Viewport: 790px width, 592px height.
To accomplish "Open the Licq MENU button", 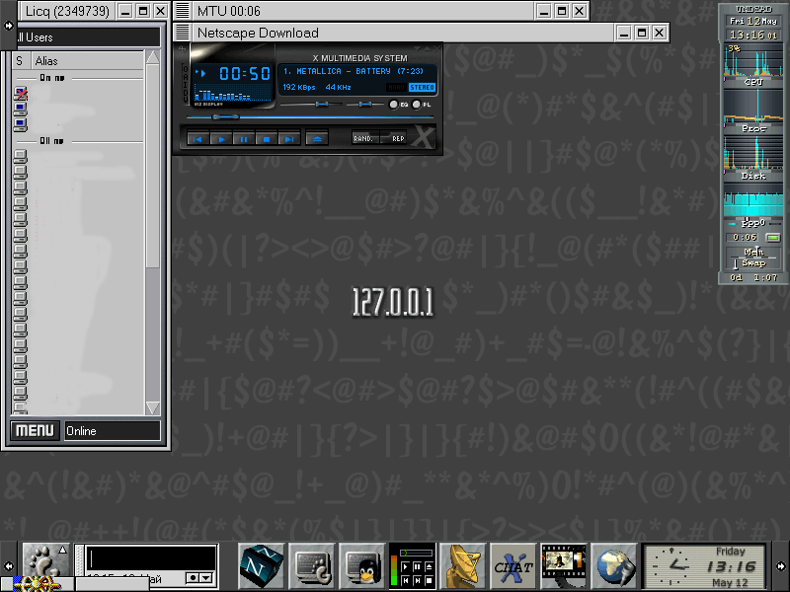I will (x=35, y=431).
